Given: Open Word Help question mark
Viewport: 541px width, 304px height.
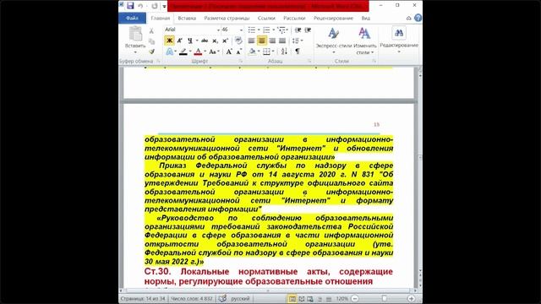Looking at the screenshot, I should (x=418, y=18).
